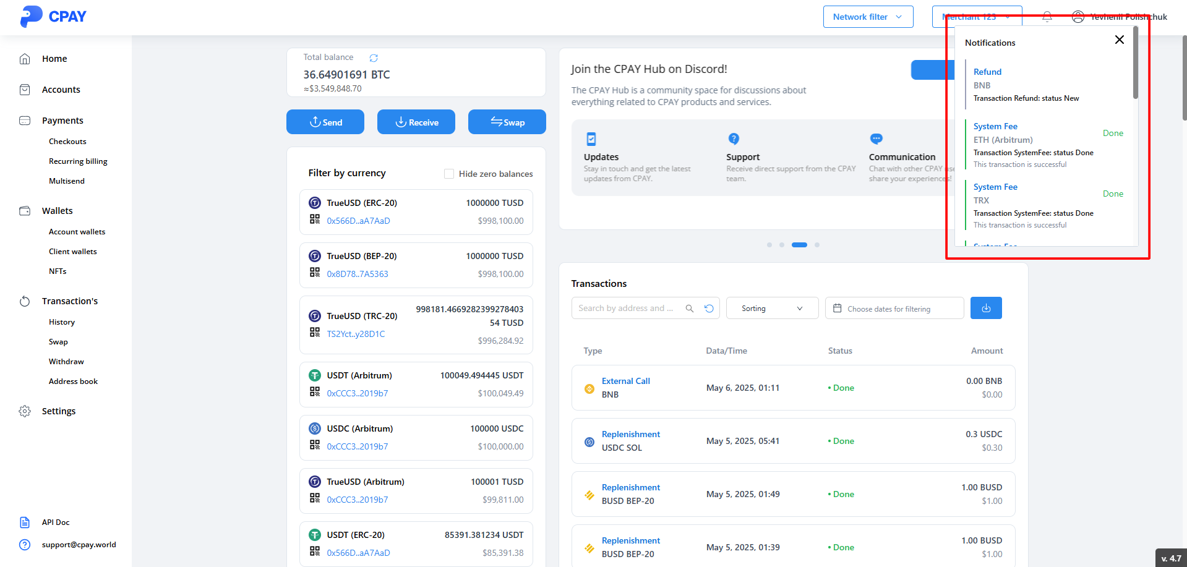The width and height of the screenshot is (1187, 567).
Task: Open the Wallets section
Action: click(x=58, y=211)
